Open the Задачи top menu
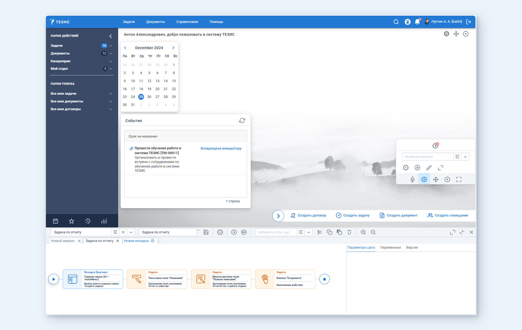This screenshot has height=330, width=522. tap(129, 22)
